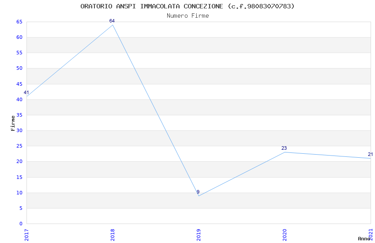Select the data label 64 at 2018

pyautogui.click(x=112, y=21)
